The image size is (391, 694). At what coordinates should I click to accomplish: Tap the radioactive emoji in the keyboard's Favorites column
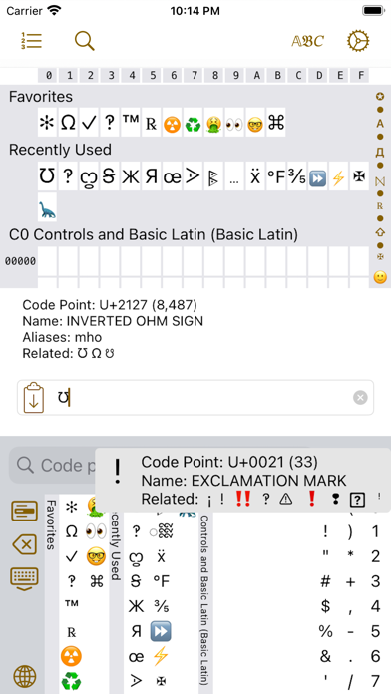click(71, 656)
